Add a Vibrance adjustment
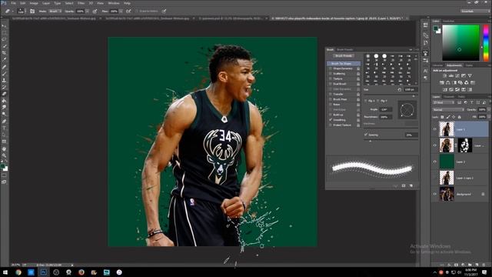This screenshot has width=492, height=277. [470, 75]
